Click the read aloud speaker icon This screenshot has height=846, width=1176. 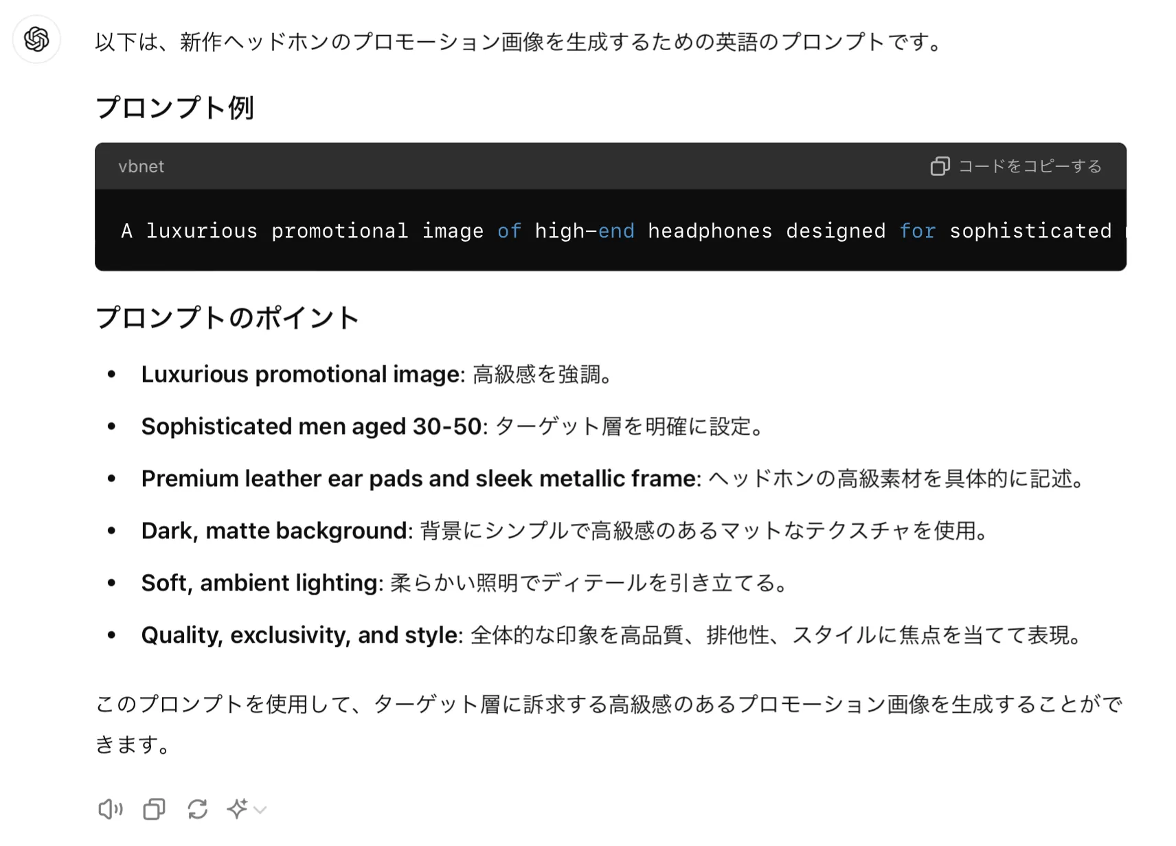[110, 809]
